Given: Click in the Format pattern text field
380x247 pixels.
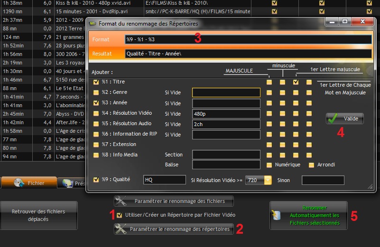Looking at the screenshot, I should click(247, 39).
